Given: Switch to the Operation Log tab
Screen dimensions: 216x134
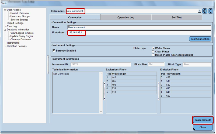Looking at the screenshot, I should [126, 17].
